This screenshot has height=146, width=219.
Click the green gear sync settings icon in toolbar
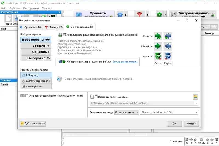tap(159, 14)
